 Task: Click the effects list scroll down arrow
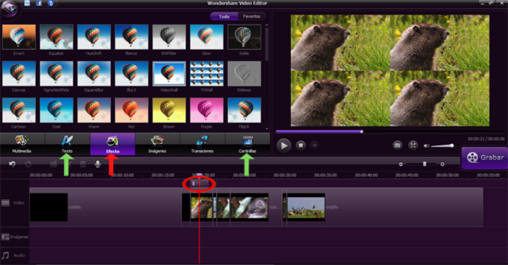266,129
